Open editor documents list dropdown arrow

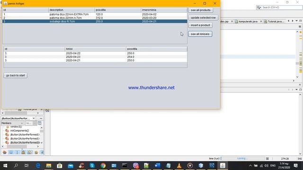pos(296,21)
